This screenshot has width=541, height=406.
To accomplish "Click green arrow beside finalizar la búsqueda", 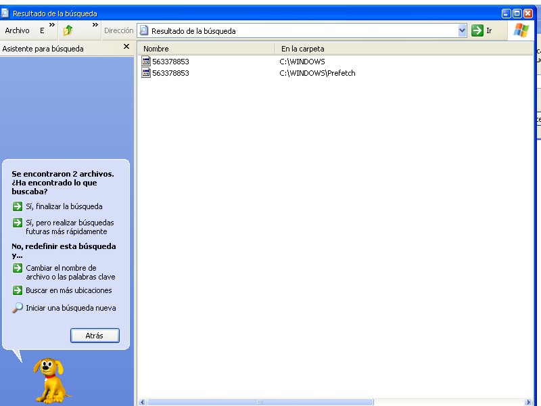I will point(18,206).
